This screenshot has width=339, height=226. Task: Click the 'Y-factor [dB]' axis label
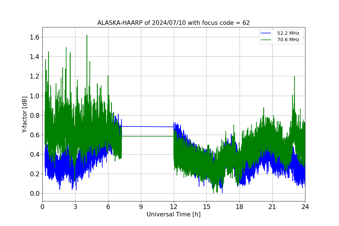(x=25, y=114)
